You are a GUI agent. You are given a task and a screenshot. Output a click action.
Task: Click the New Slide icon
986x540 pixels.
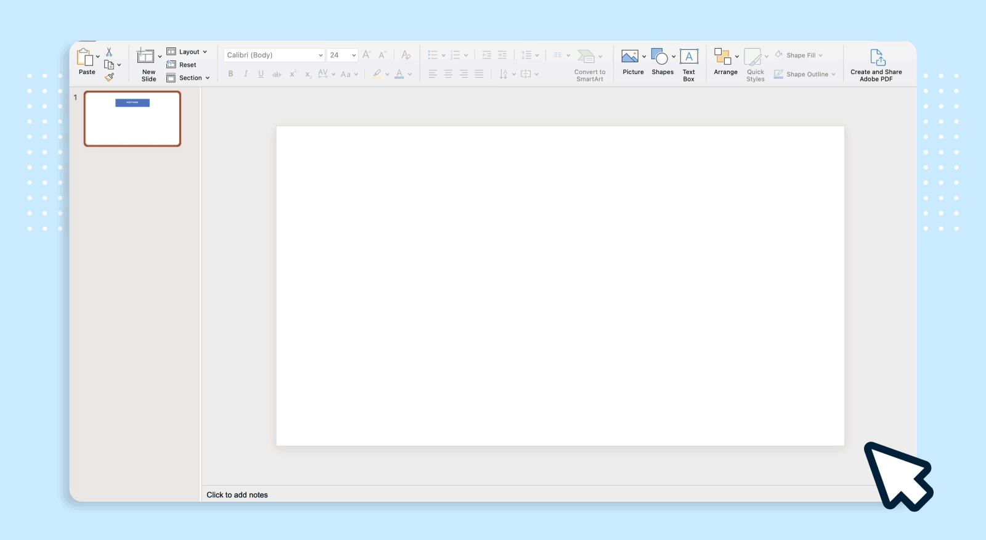[x=145, y=56]
